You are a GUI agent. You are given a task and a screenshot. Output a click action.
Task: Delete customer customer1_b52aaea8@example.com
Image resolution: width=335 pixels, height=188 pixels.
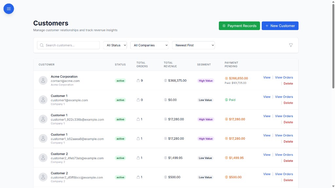pyautogui.click(x=288, y=142)
